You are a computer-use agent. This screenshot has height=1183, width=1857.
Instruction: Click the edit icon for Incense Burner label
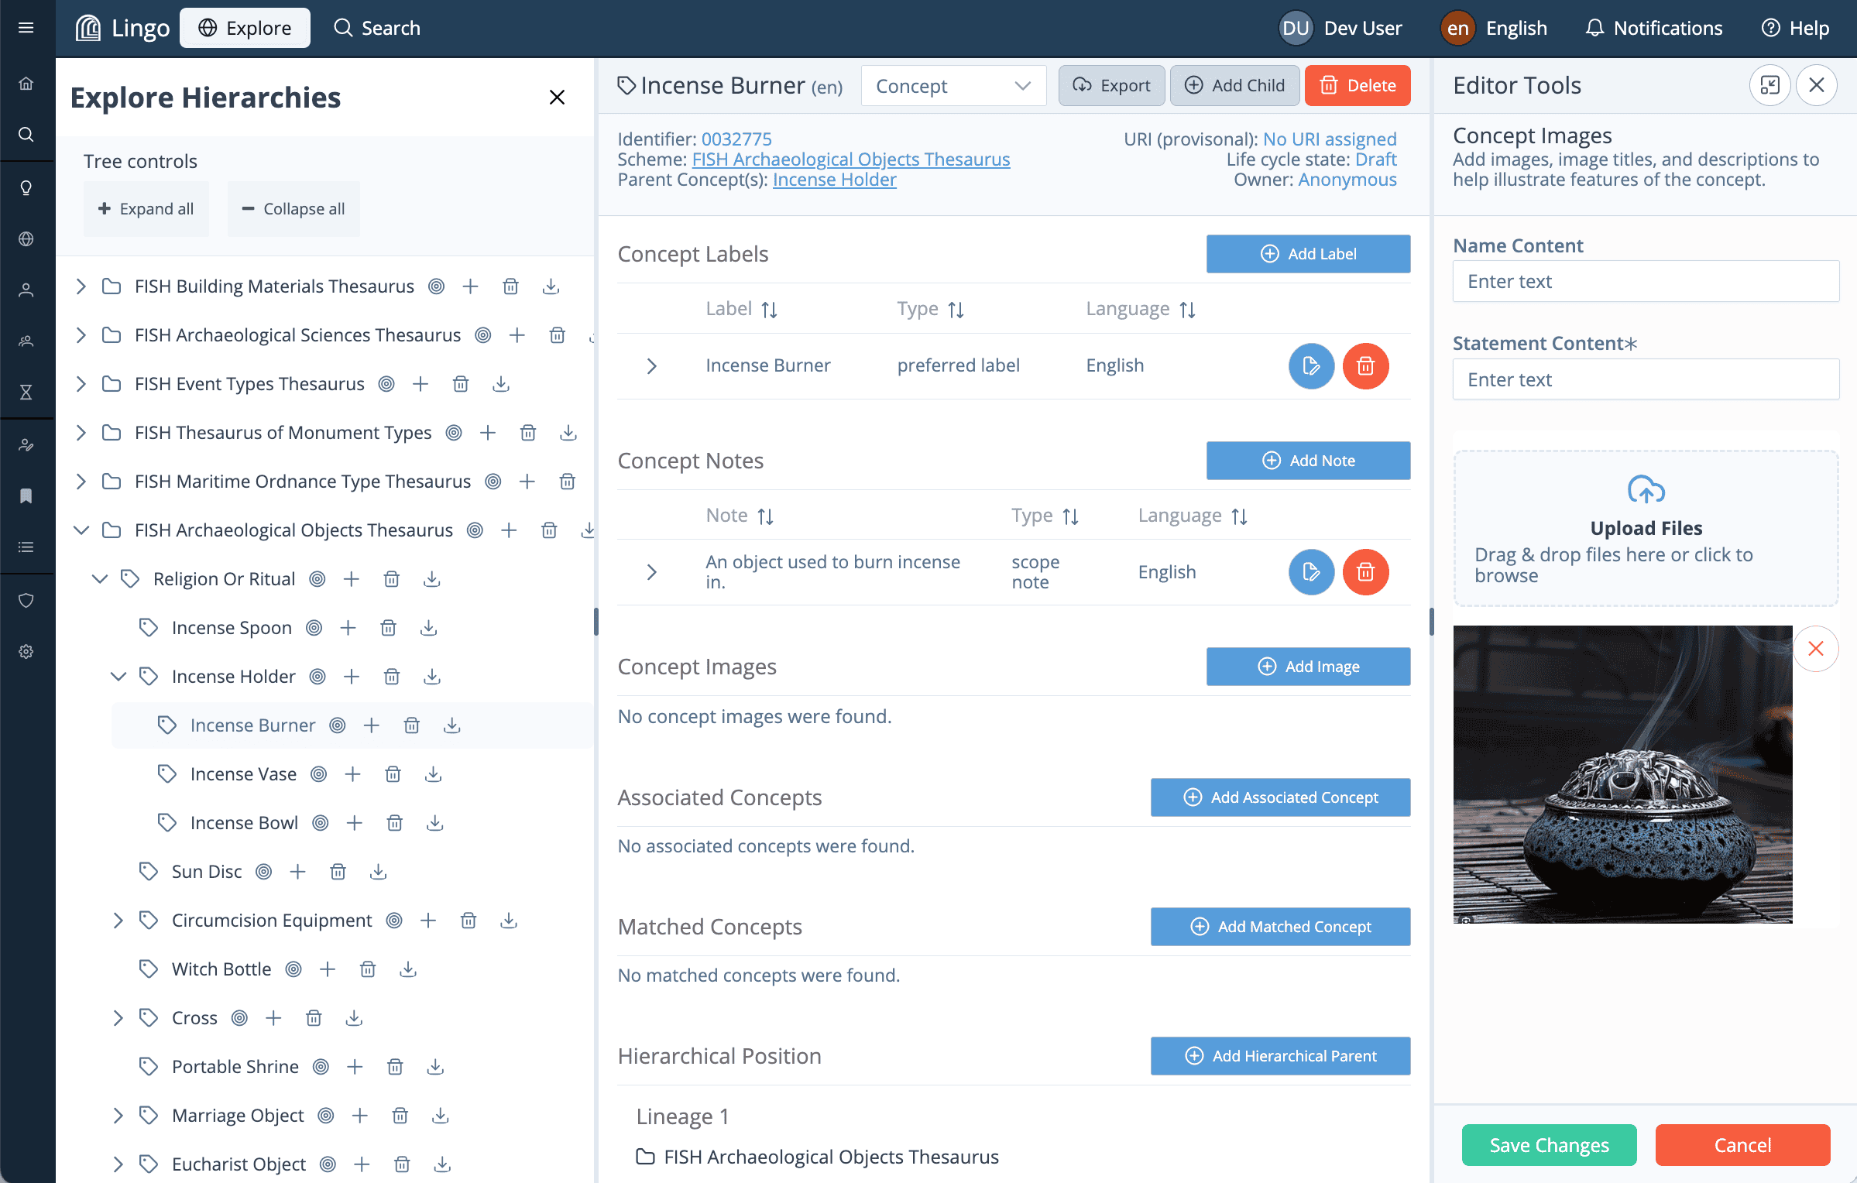[1311, 365]
